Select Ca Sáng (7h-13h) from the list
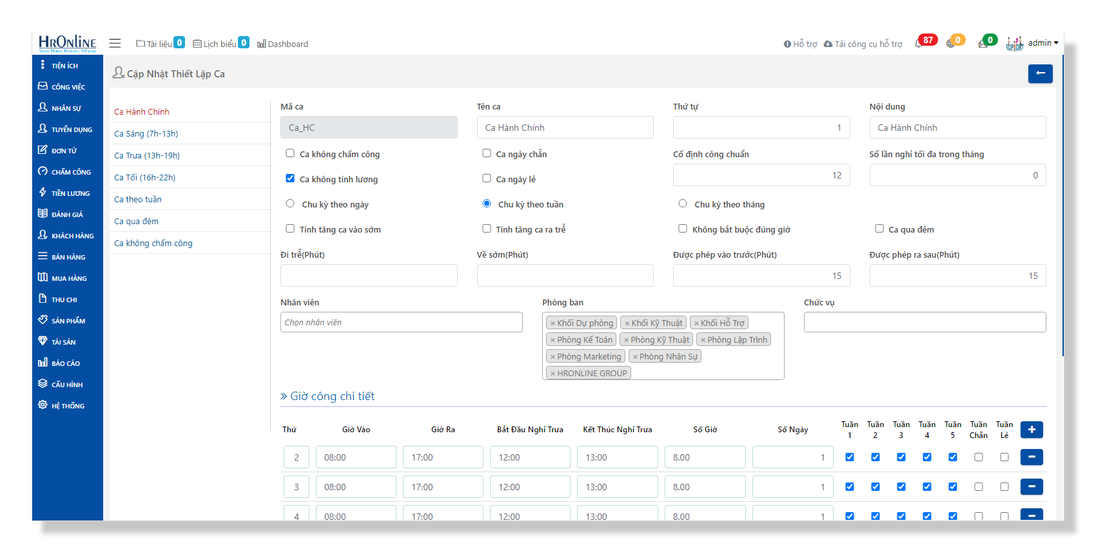The image size is (1096, 554). click(146, 133)
